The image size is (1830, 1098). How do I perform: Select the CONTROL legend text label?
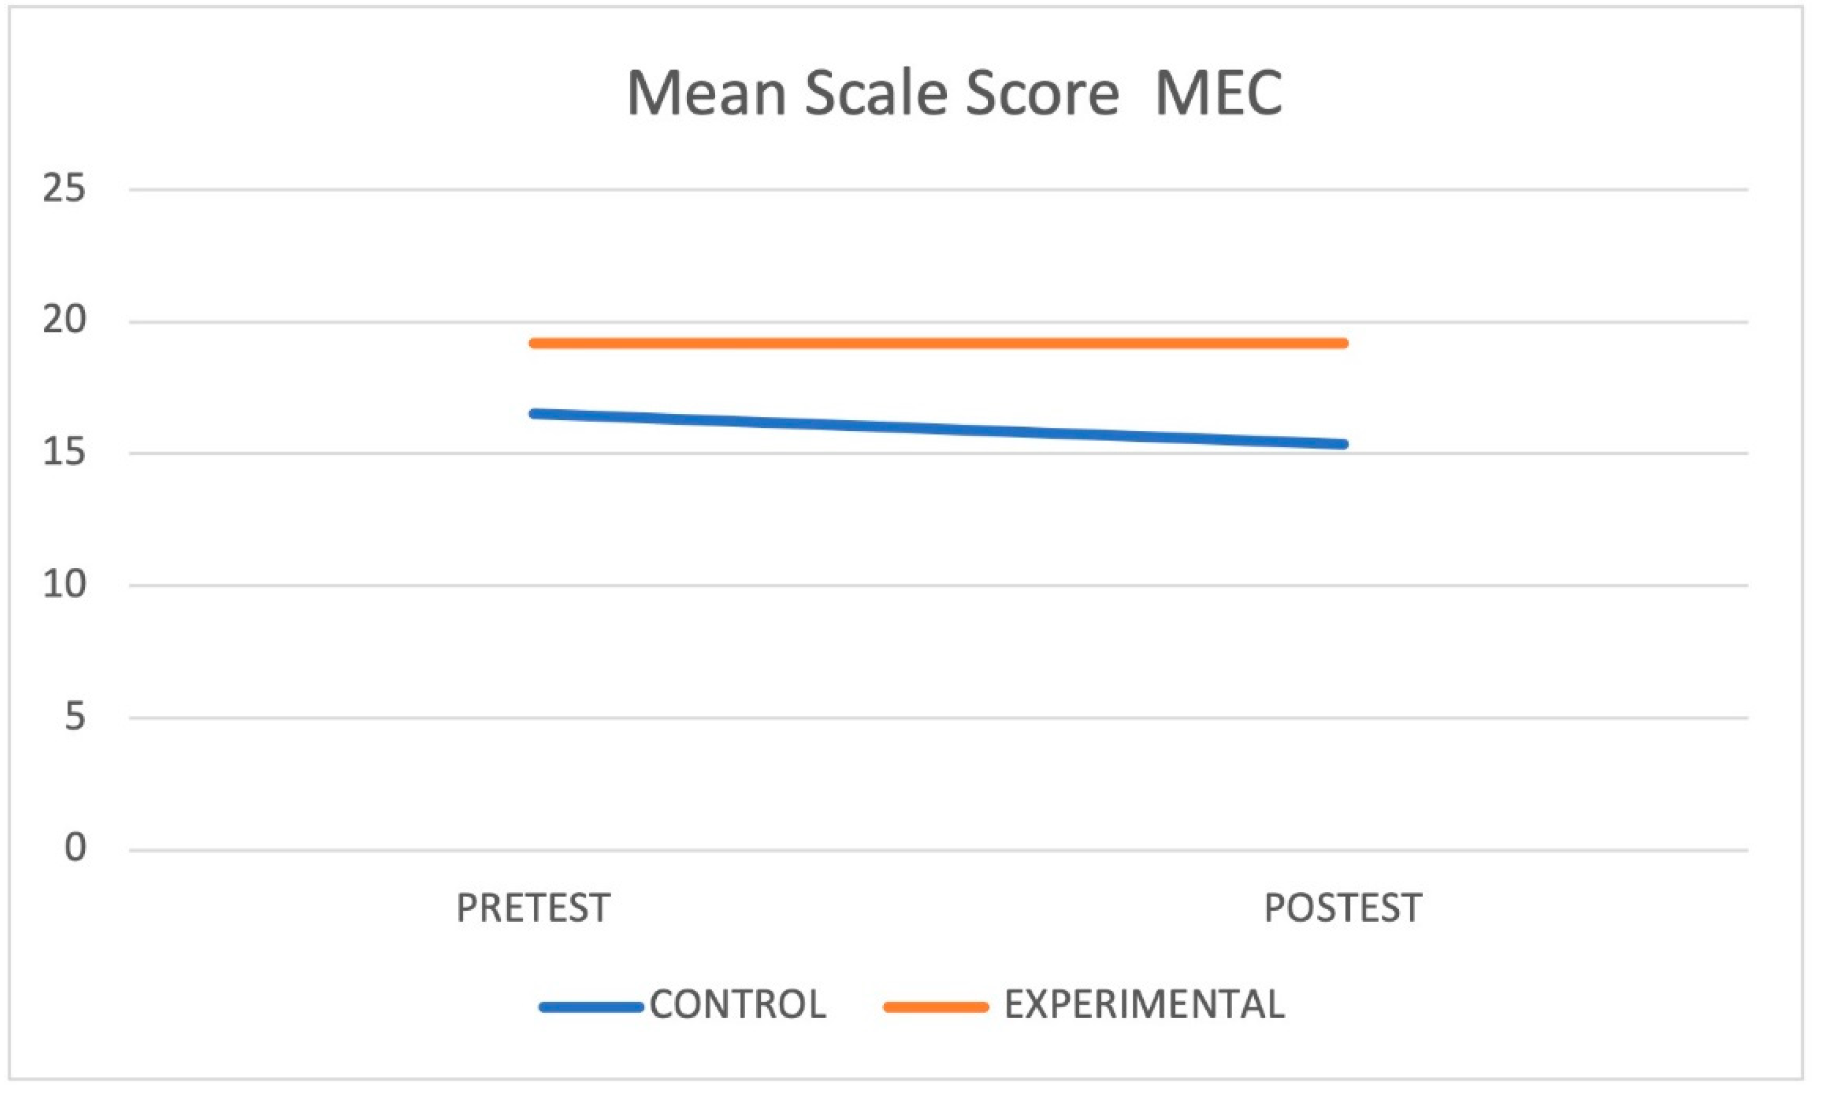point(737,1006)
